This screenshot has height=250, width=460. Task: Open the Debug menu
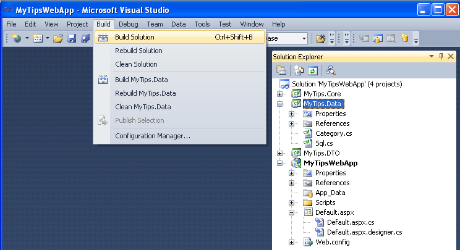coord(129,24)
